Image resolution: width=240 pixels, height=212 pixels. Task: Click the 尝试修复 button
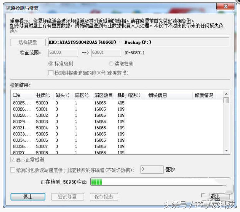point(68,197)
